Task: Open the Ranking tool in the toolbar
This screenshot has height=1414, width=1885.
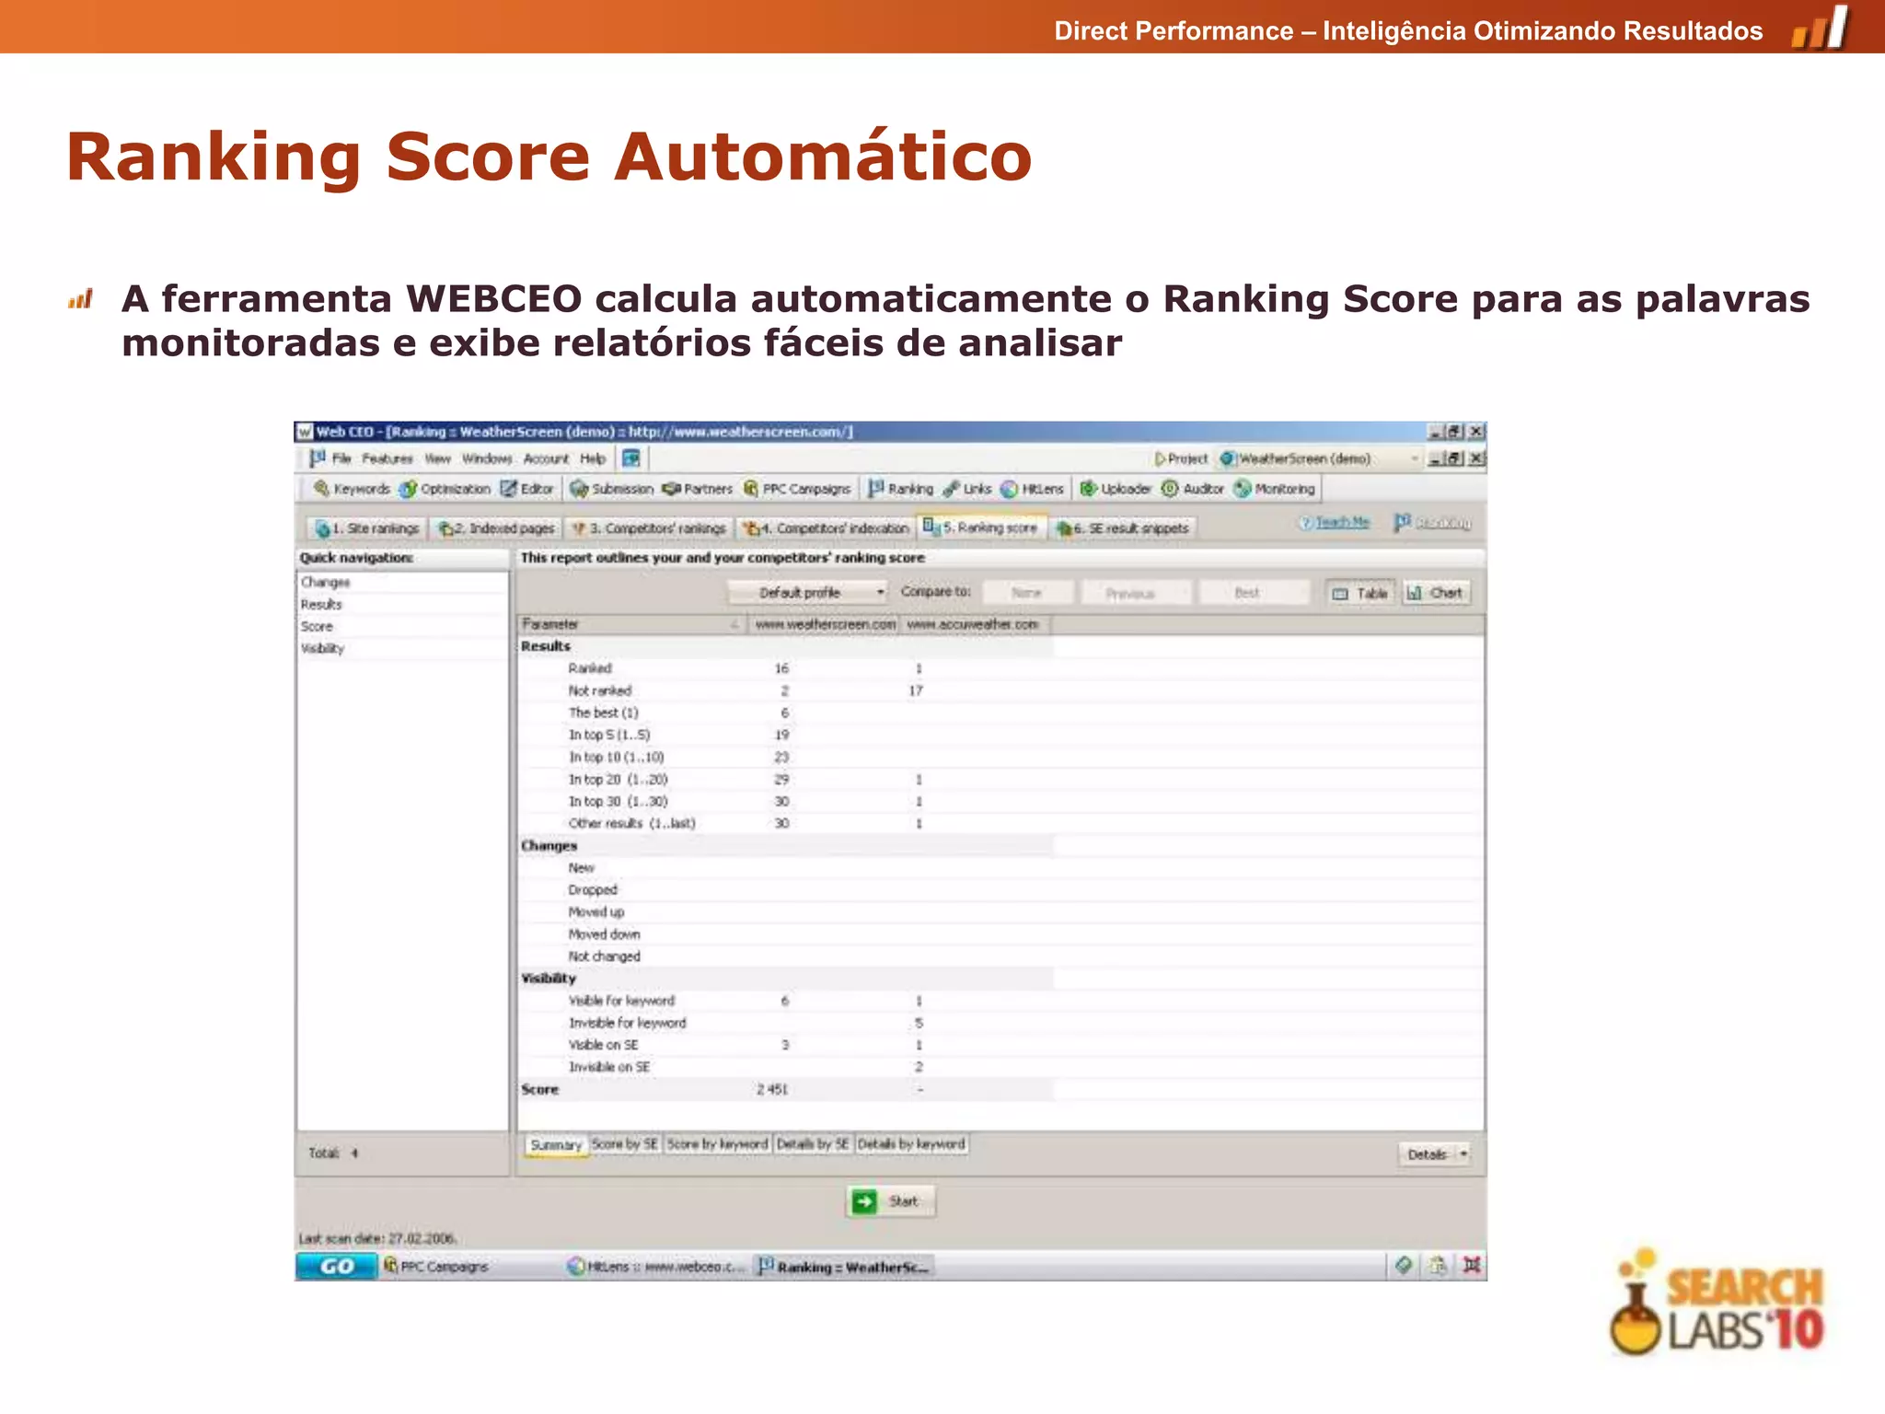Action: (x=901, y=489)
